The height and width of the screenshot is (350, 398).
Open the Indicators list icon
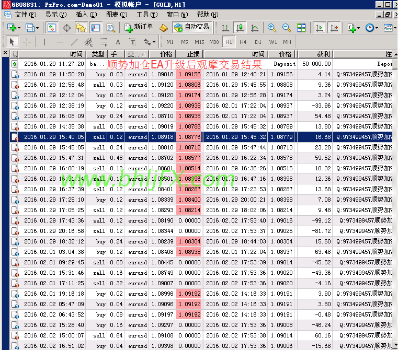pyautogui.click(x=351, y=28)
